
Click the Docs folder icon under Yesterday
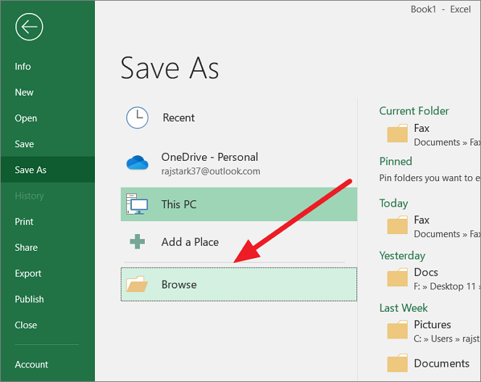click(x=397, y=278)
